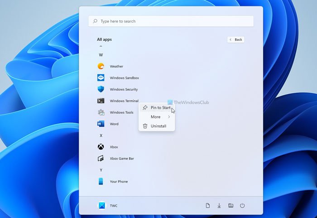Click the X letter header

click(x=101, y=136)
